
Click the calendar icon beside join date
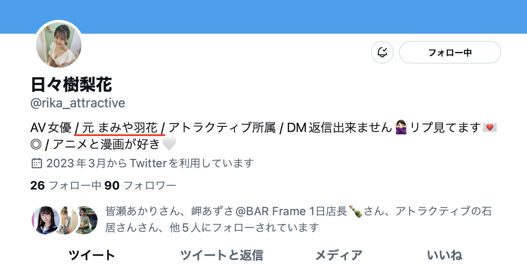point(36,163)
